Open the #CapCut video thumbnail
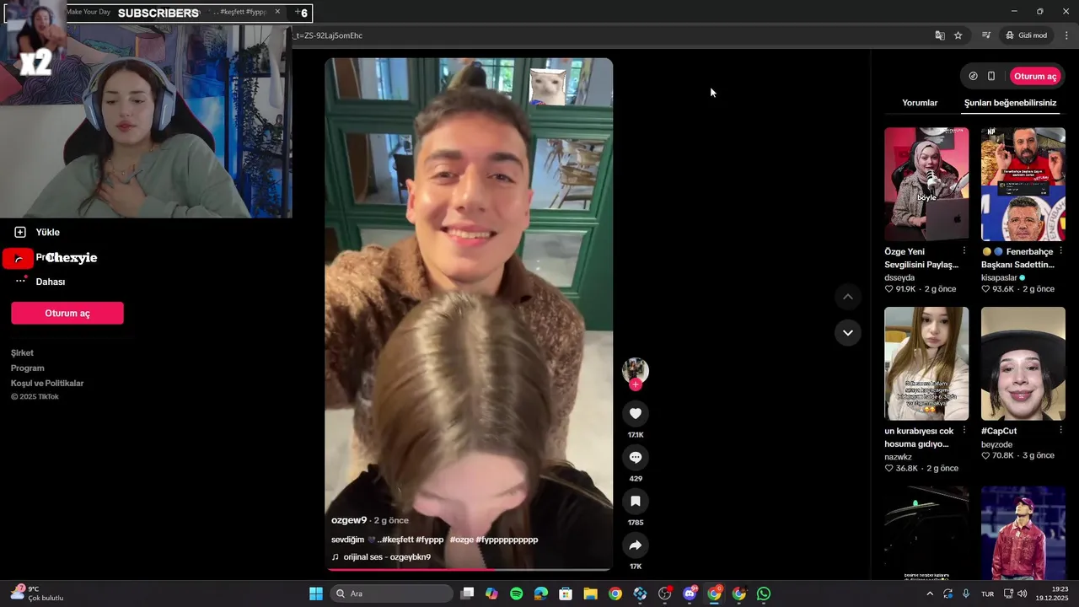Screen dimensions: 1079x607 (1023, 363)
